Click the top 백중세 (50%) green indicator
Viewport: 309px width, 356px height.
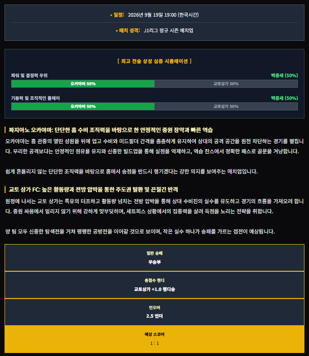(284, 75)
